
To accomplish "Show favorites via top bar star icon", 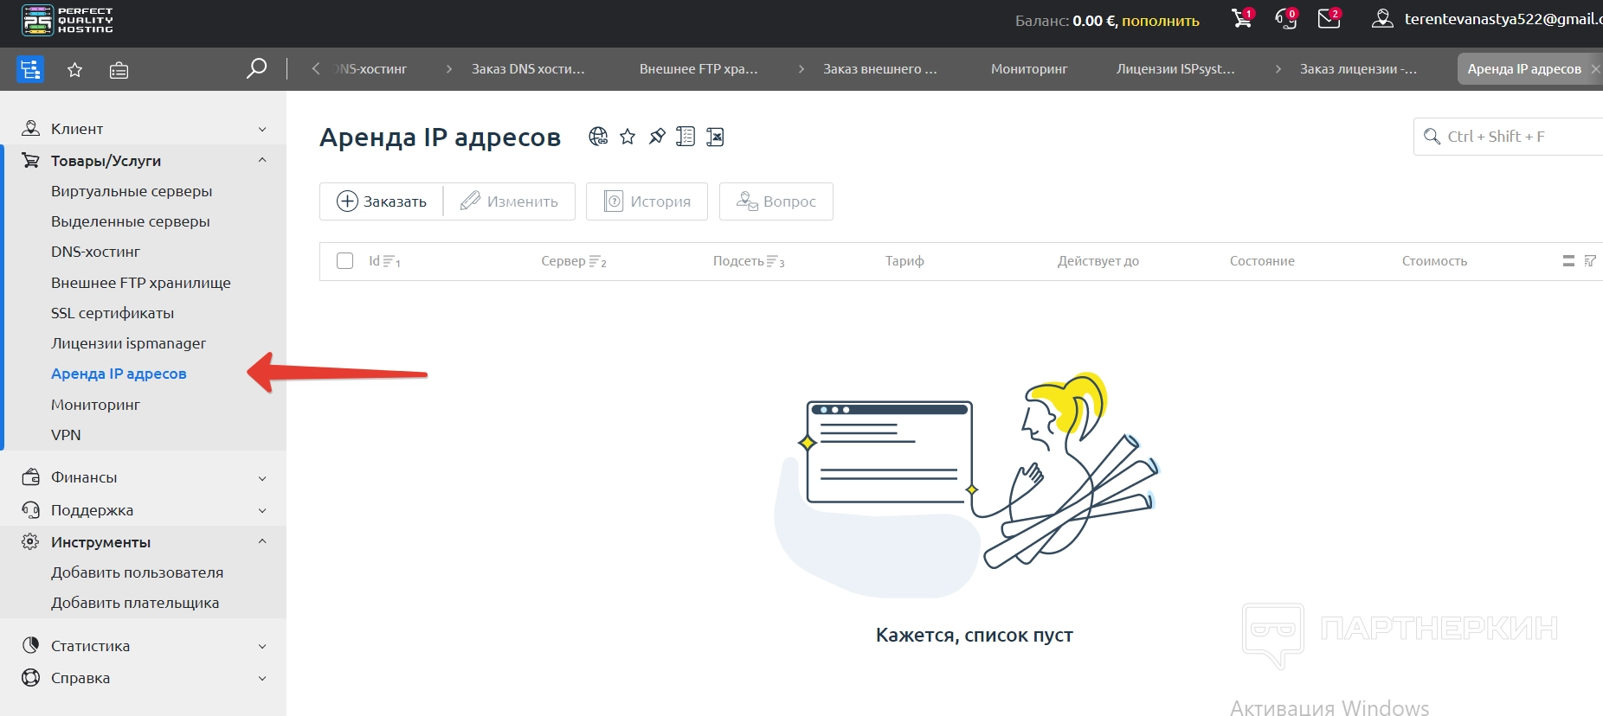I will coord(75,70).
